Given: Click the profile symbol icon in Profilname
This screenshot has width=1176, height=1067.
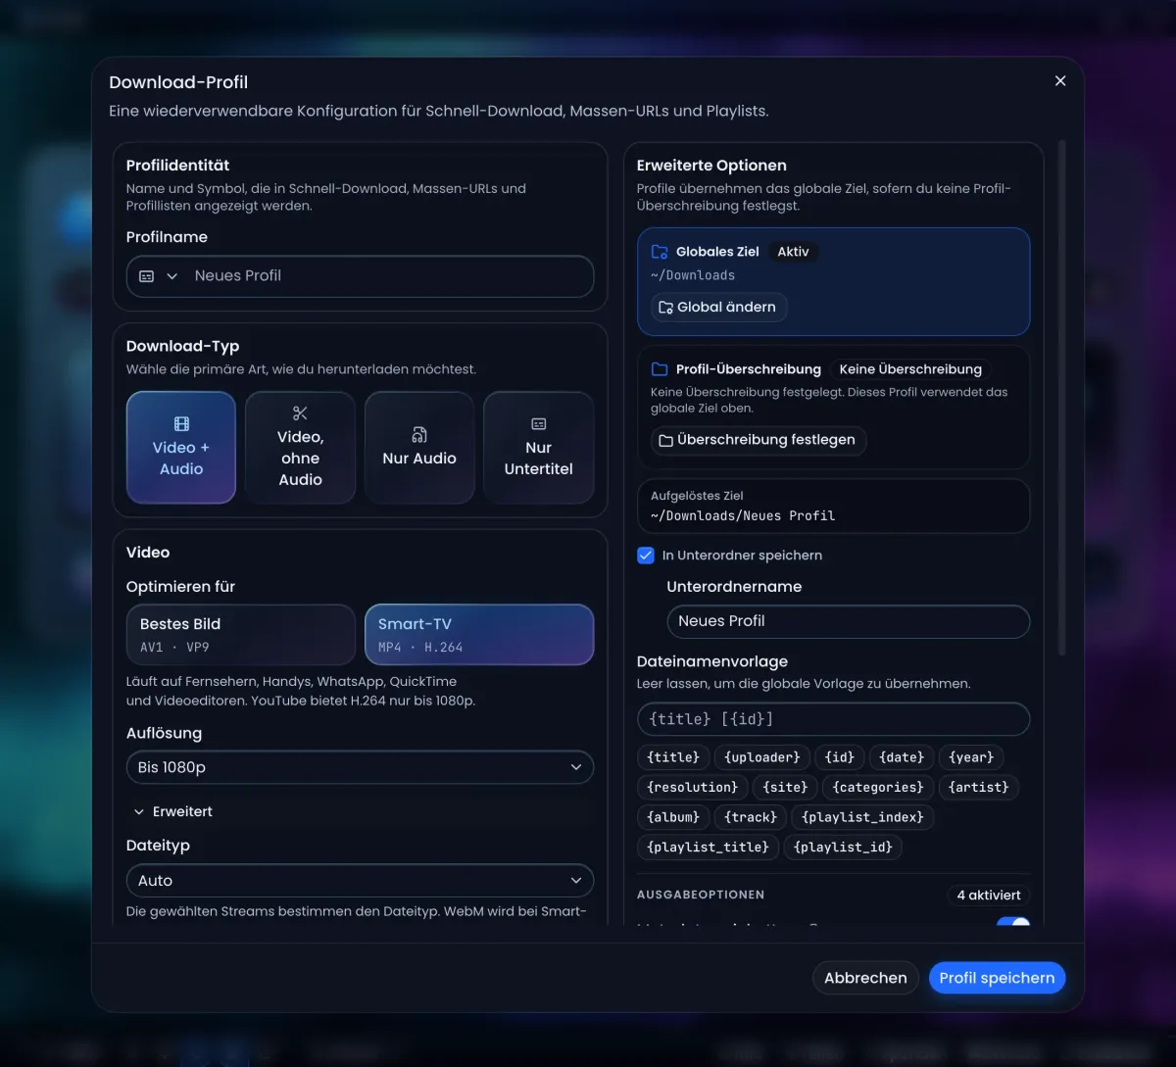Looking at the screenshot, I should pos(147,276).
